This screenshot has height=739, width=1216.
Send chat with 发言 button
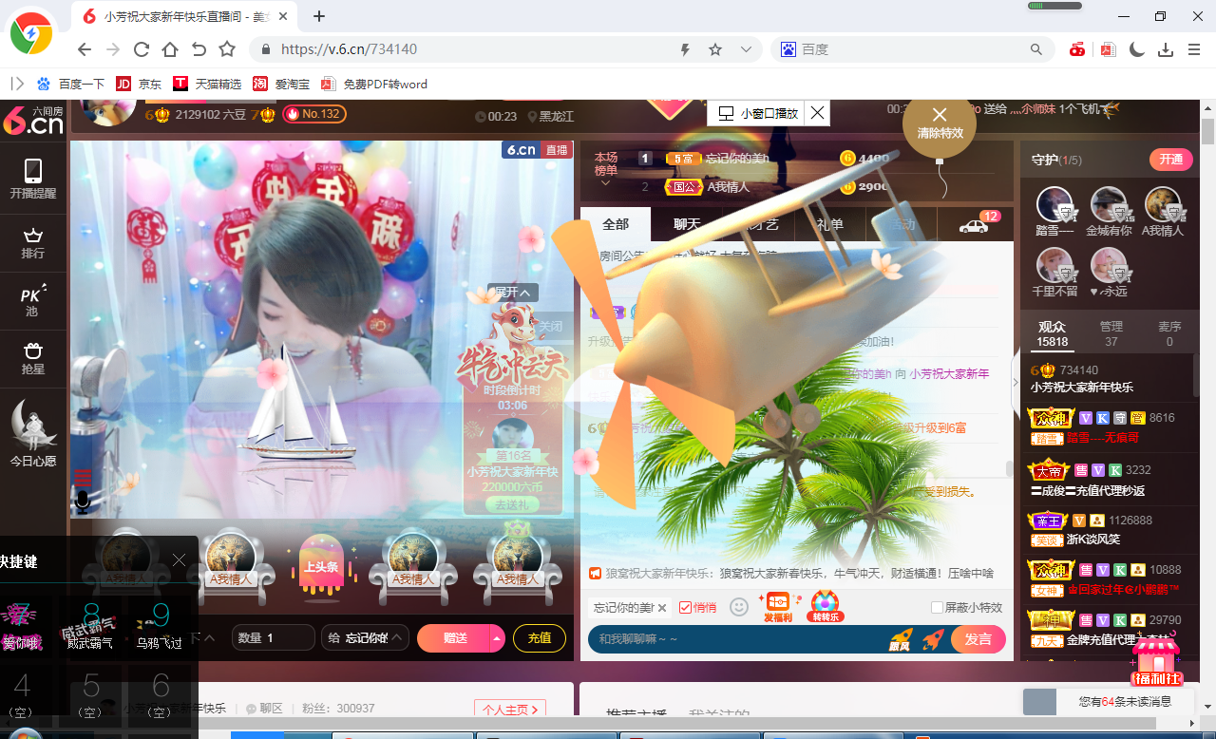pos(978,639)
